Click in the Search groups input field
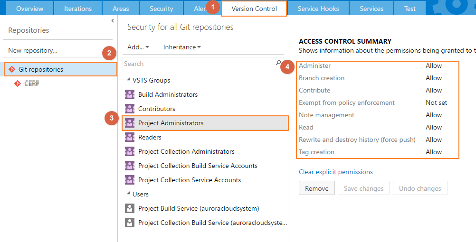 click(x=200, y=64)
